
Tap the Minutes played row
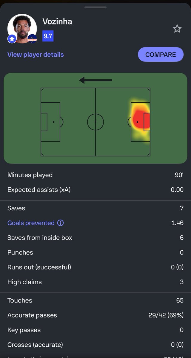click(x=95, y=175)
